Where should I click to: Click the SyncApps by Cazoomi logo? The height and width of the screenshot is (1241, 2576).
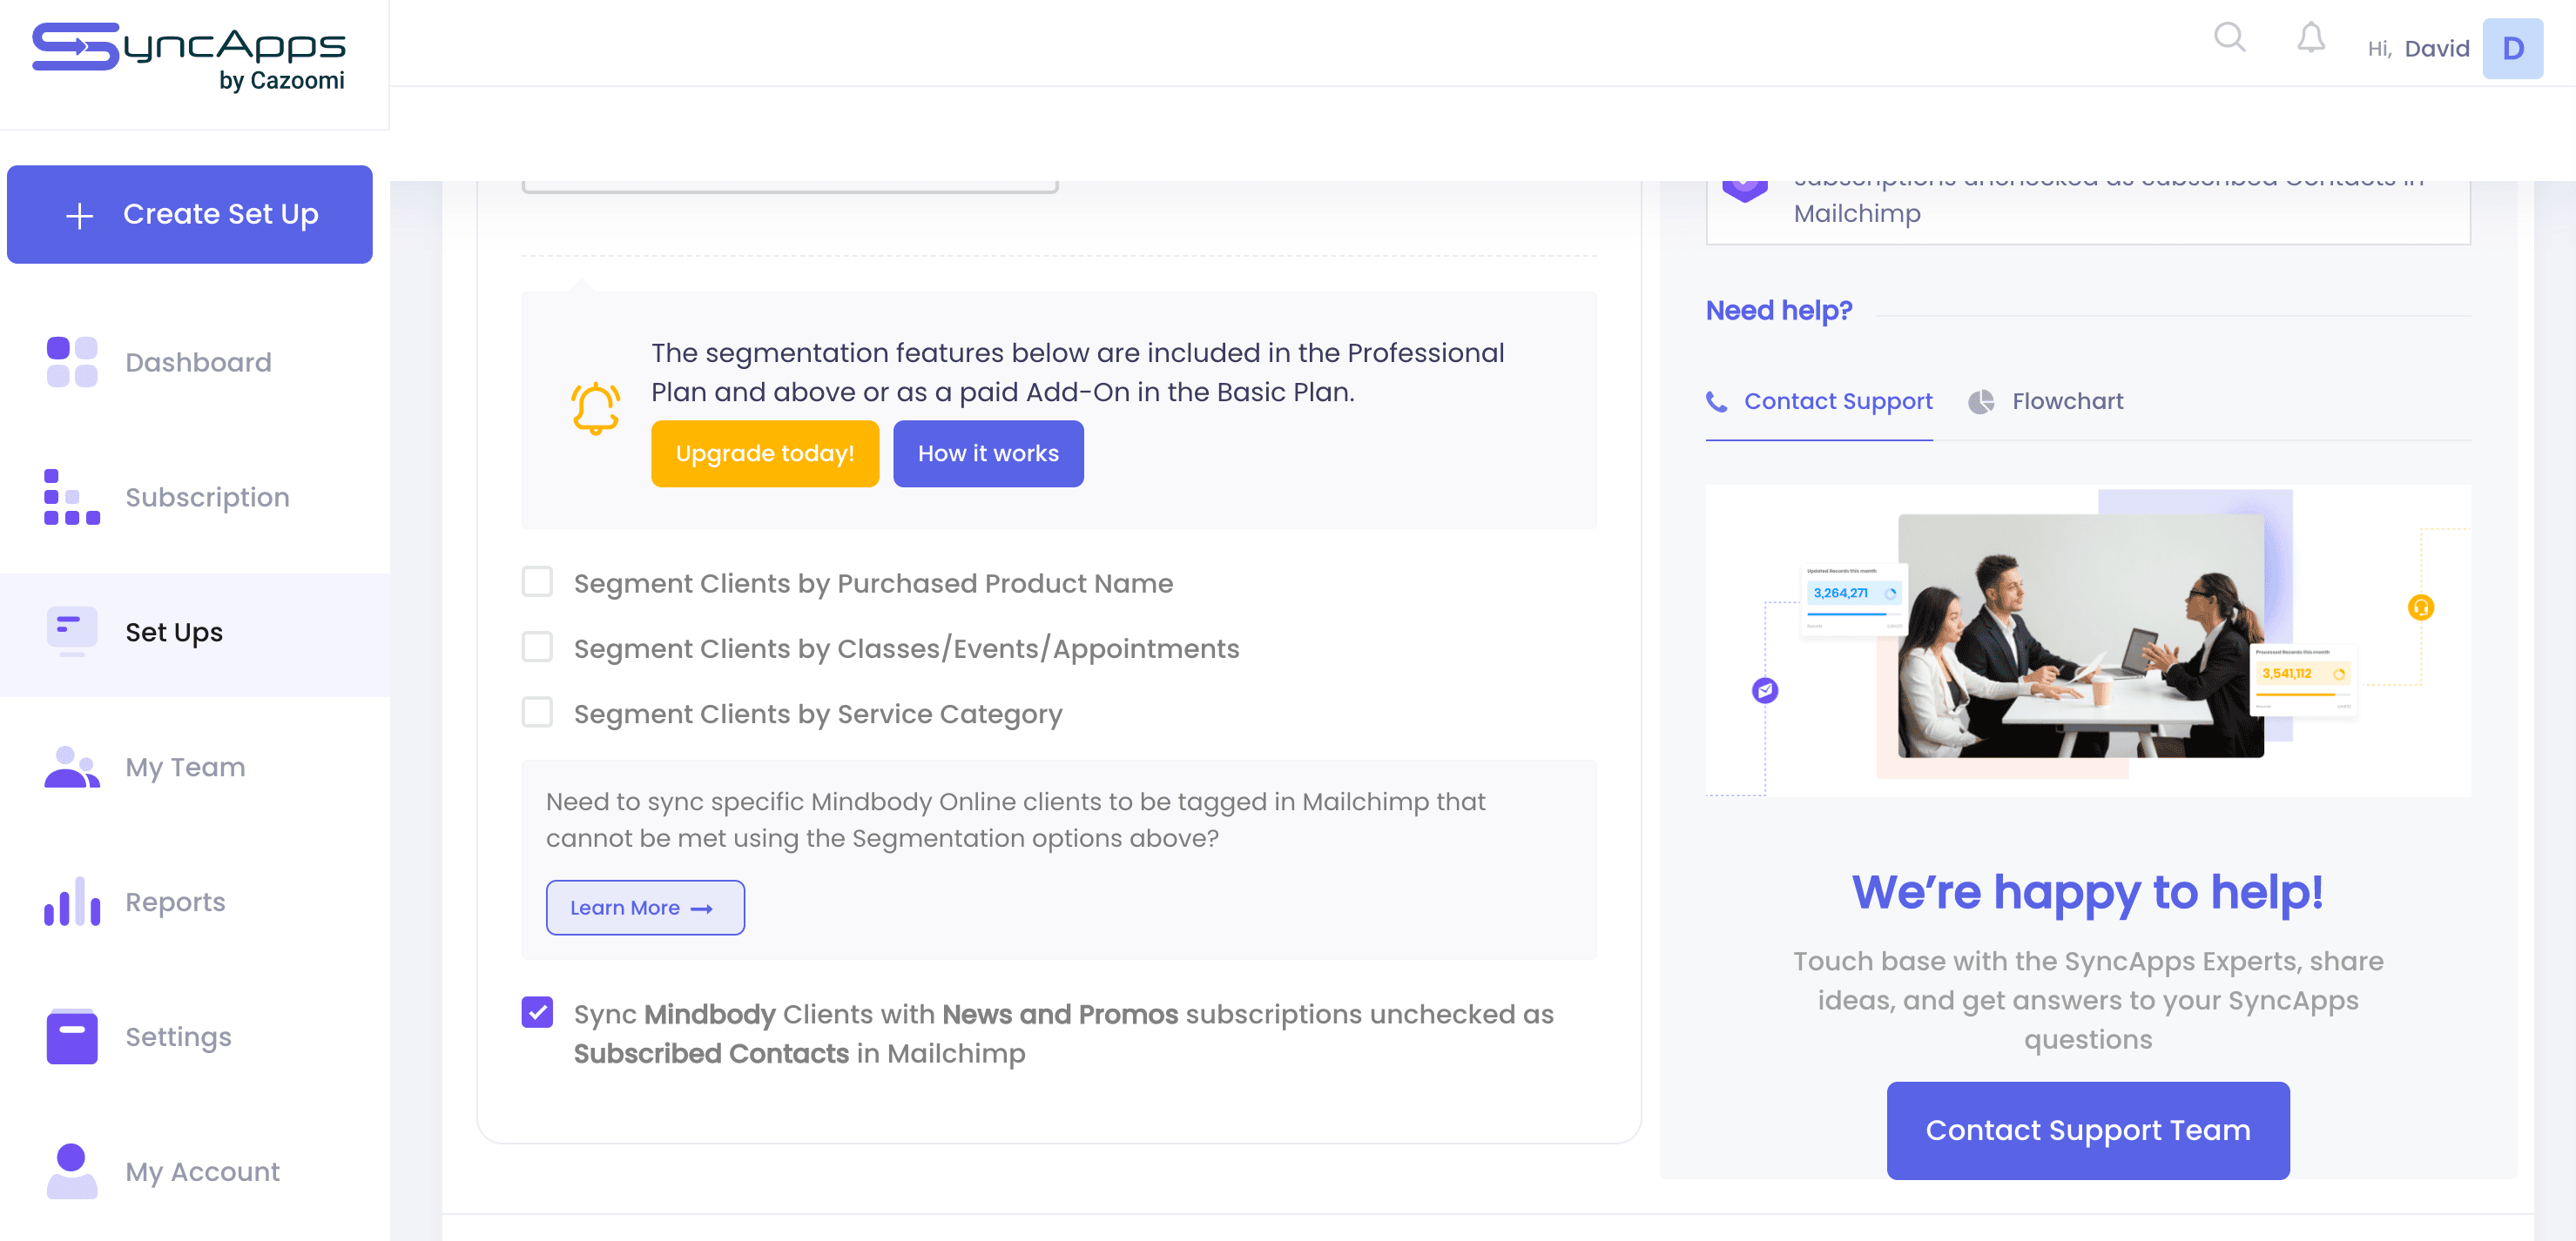click(189, 57)
